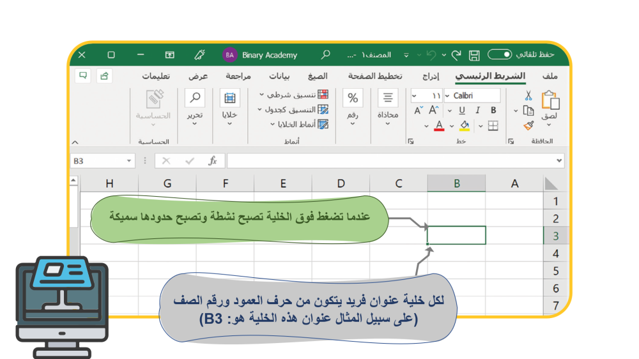Toggle Italic formatting
This screenshot has height=359, width=639.
[477, 111]
